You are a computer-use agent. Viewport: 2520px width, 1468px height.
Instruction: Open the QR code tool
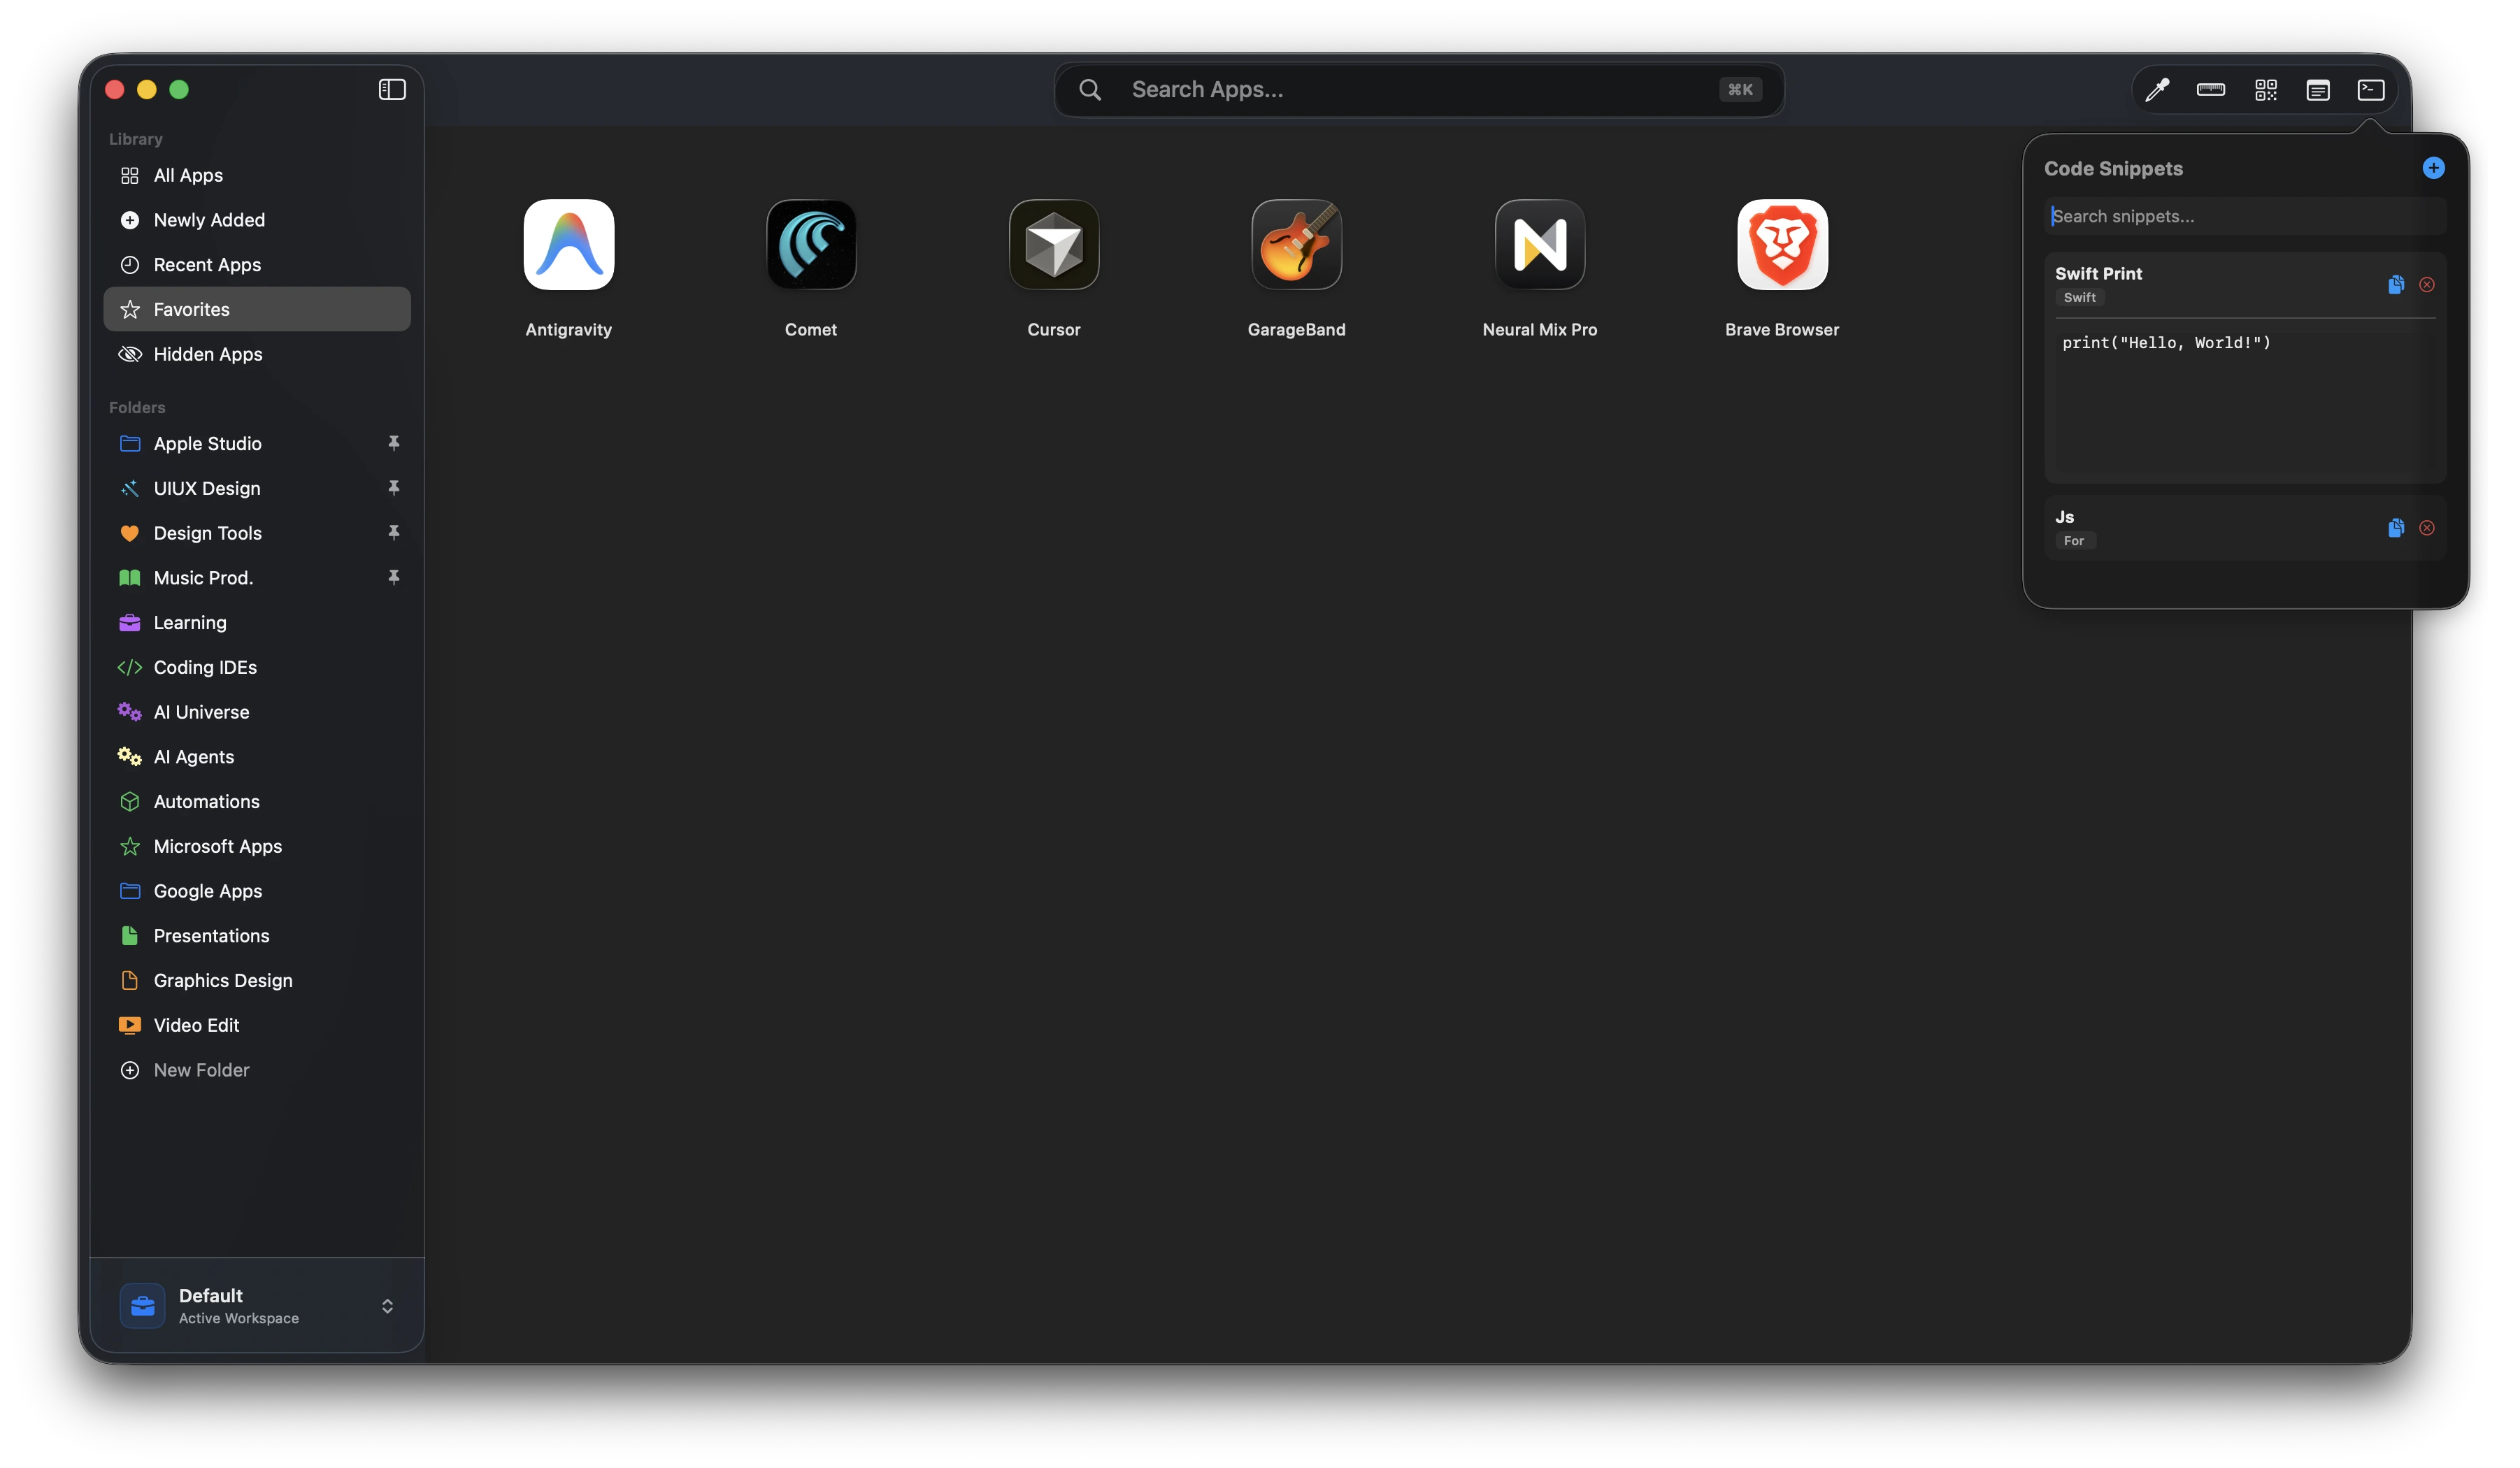tap(2265, 90)
